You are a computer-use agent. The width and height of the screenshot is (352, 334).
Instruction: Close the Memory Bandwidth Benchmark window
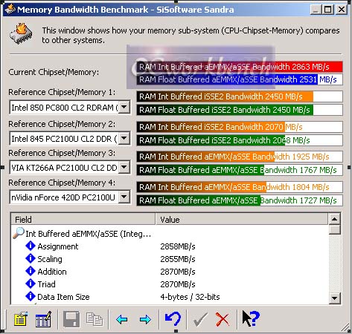tap(342, 10)
